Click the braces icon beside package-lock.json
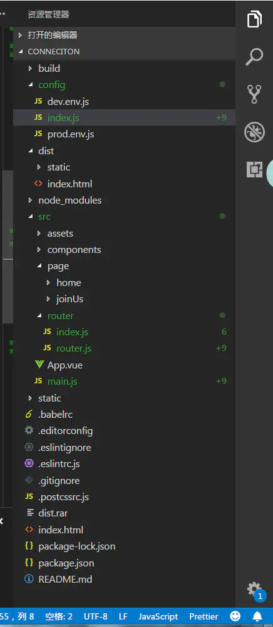 [x=29, y=546]
